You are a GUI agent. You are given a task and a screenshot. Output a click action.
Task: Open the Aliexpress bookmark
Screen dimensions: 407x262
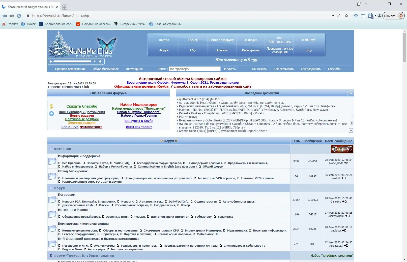click(93, 24)
